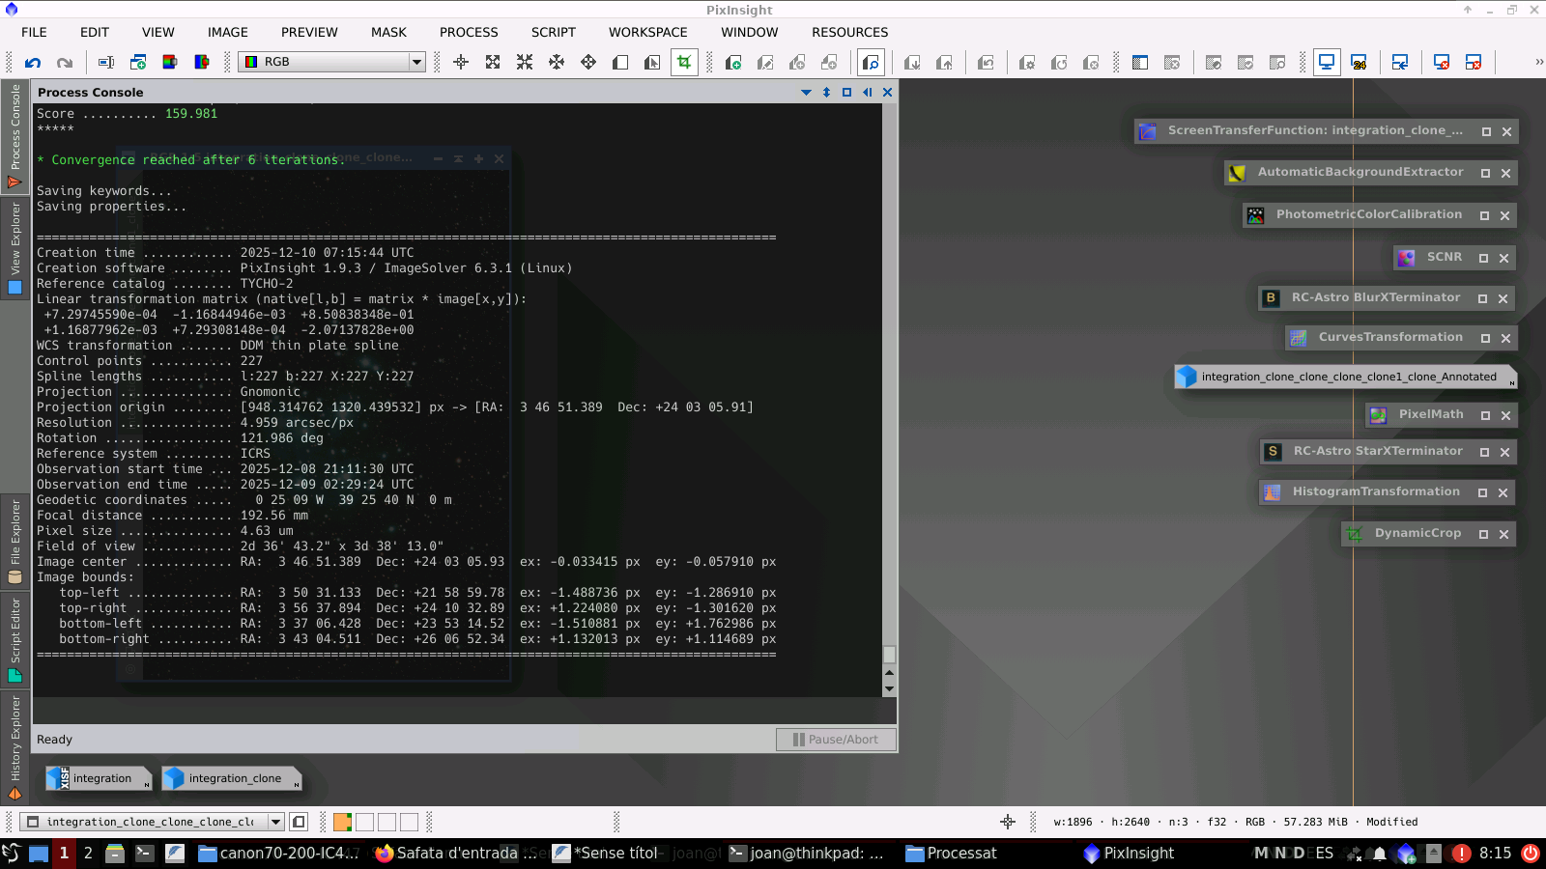Open the SCRIPT menu
This screenshot has width=1546, height=869.
553,32
